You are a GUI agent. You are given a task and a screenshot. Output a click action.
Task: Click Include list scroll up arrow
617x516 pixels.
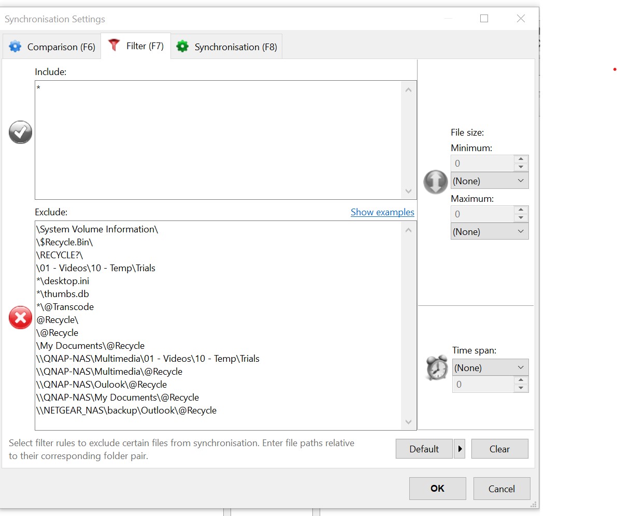(408, 90)
